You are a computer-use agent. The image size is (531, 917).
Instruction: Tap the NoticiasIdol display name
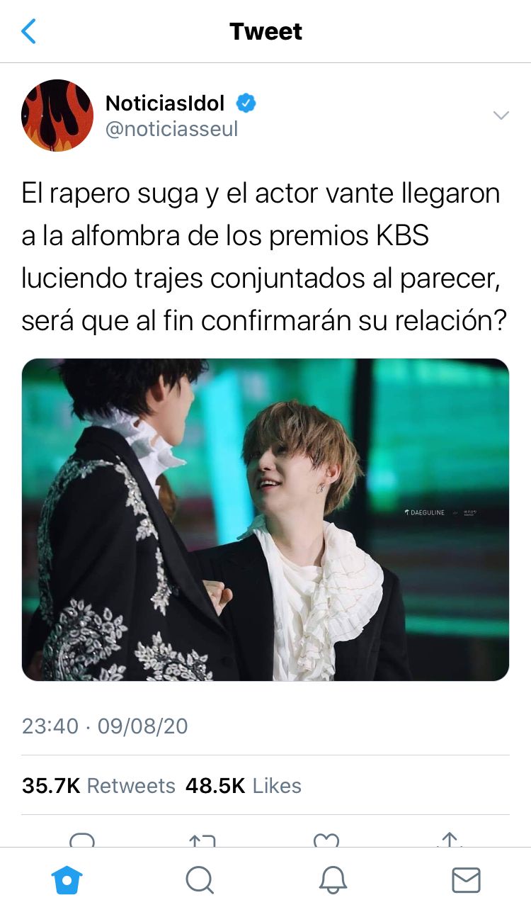[165, 103]
